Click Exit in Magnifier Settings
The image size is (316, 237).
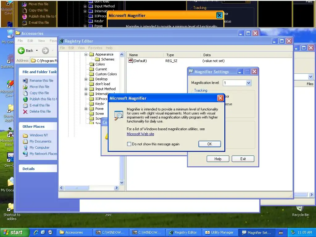pyautogui.click(x=243, y=159)
